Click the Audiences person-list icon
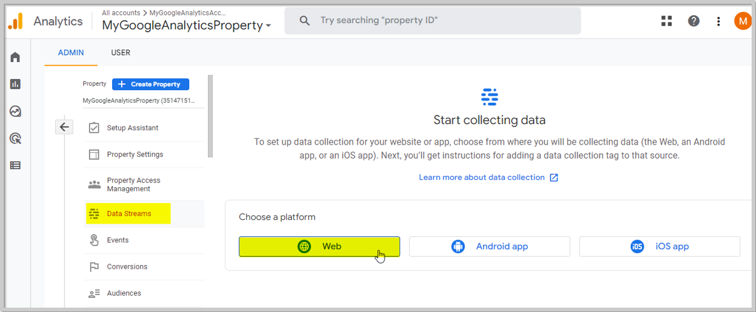The image size is (756, 312). pos(94,293)
